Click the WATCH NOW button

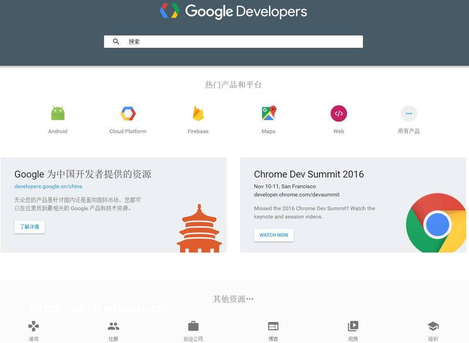[x=274, y=235]
